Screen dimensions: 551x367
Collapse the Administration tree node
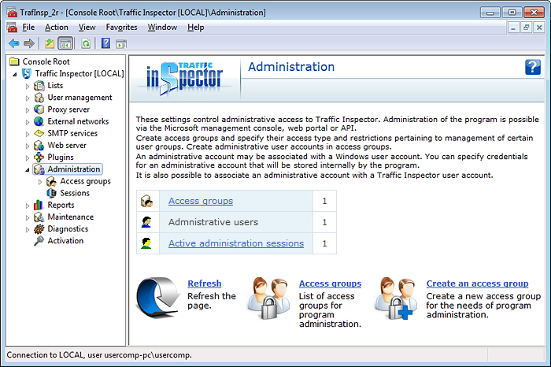(x=27, y=170)
